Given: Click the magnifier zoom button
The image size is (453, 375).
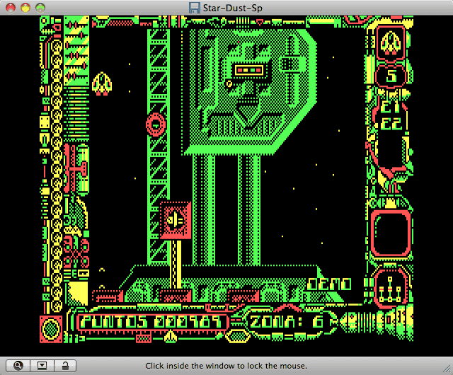Looking at the screenshot, I should (18, 366).
